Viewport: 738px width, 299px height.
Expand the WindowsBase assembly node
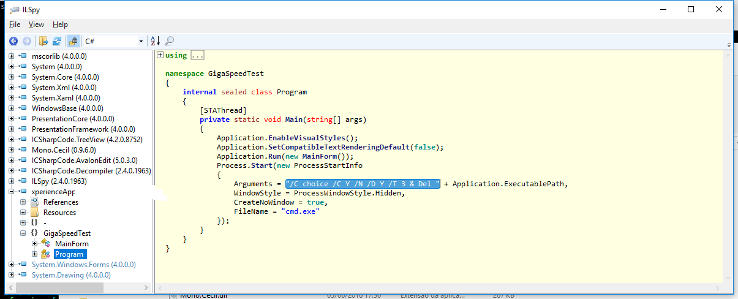pyautogui.click(x=11, y=108)
